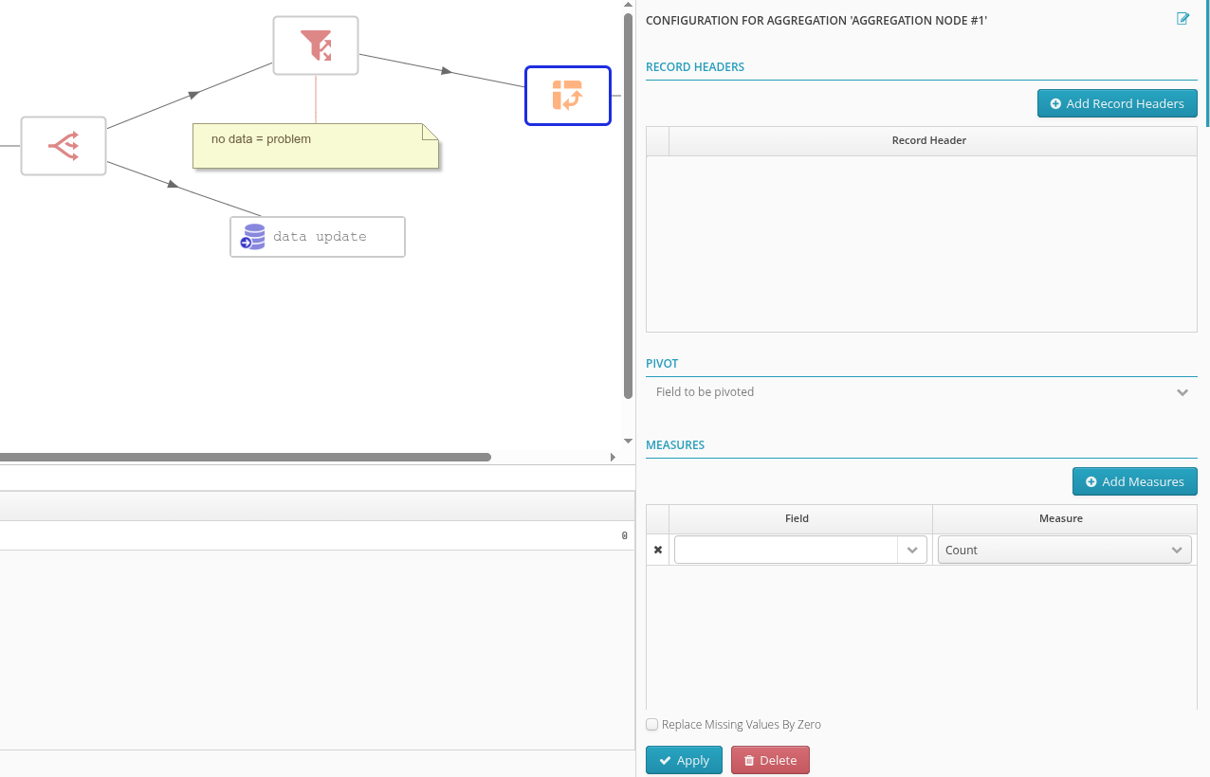Click the edit icon beside configuration title
This screenshot has width=1210, height=777.
1182,19
